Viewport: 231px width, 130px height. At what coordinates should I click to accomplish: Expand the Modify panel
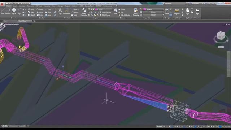pyautogui.click(x=42, y=18)
